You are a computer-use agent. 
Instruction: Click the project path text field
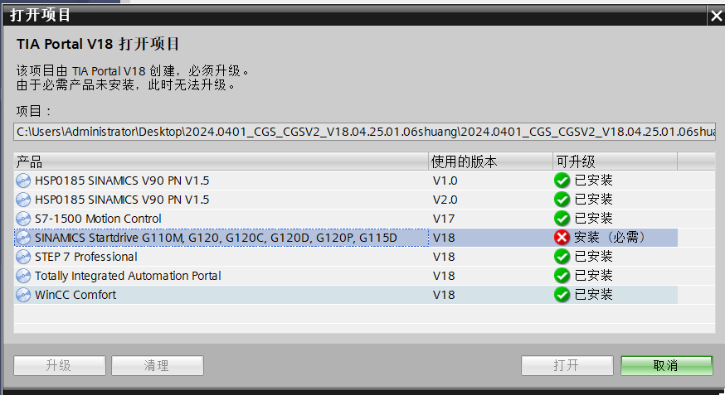point(364,132)
